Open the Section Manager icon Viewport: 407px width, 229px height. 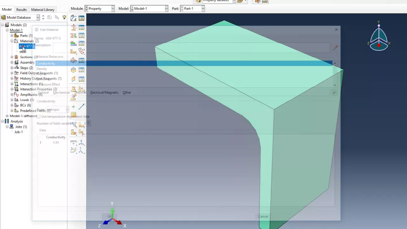(81, 27)
